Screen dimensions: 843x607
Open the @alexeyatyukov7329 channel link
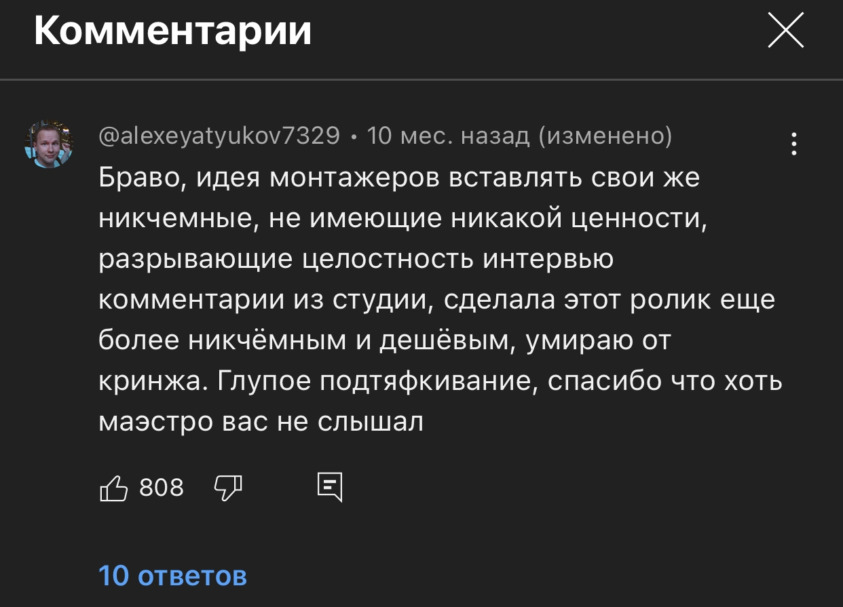[219, 137]
